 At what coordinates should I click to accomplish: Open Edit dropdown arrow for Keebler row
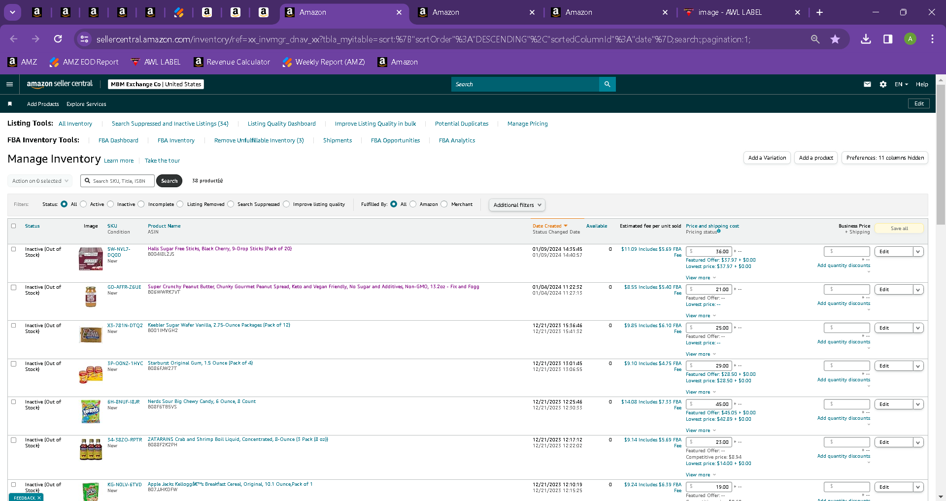coord(918,328)
